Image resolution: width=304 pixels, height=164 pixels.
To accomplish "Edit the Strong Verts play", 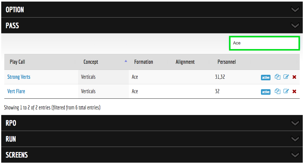I will pyautogui.click(x=286, y=77).
